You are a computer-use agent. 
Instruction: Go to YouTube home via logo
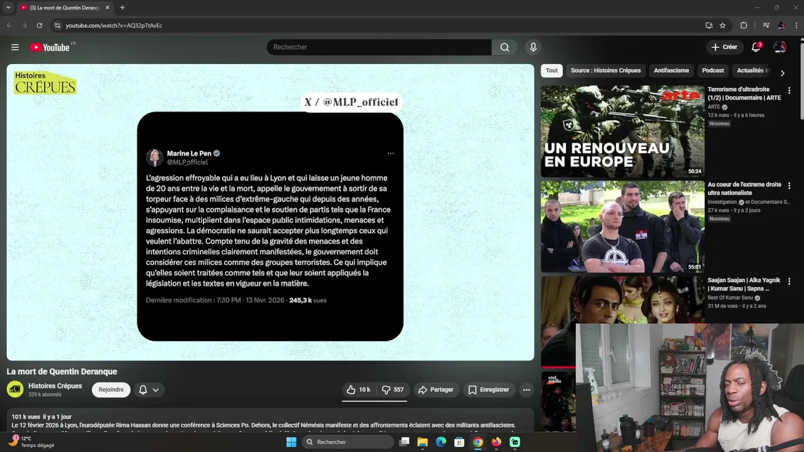50,47
